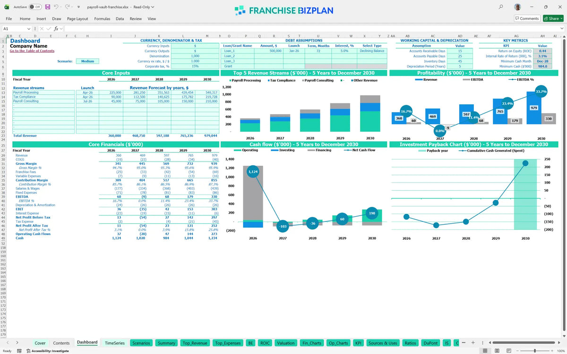Screen dimensions: 567x354
Task: Switch to Top_Revenue sheet tab
Action: [x=195, y=343]
